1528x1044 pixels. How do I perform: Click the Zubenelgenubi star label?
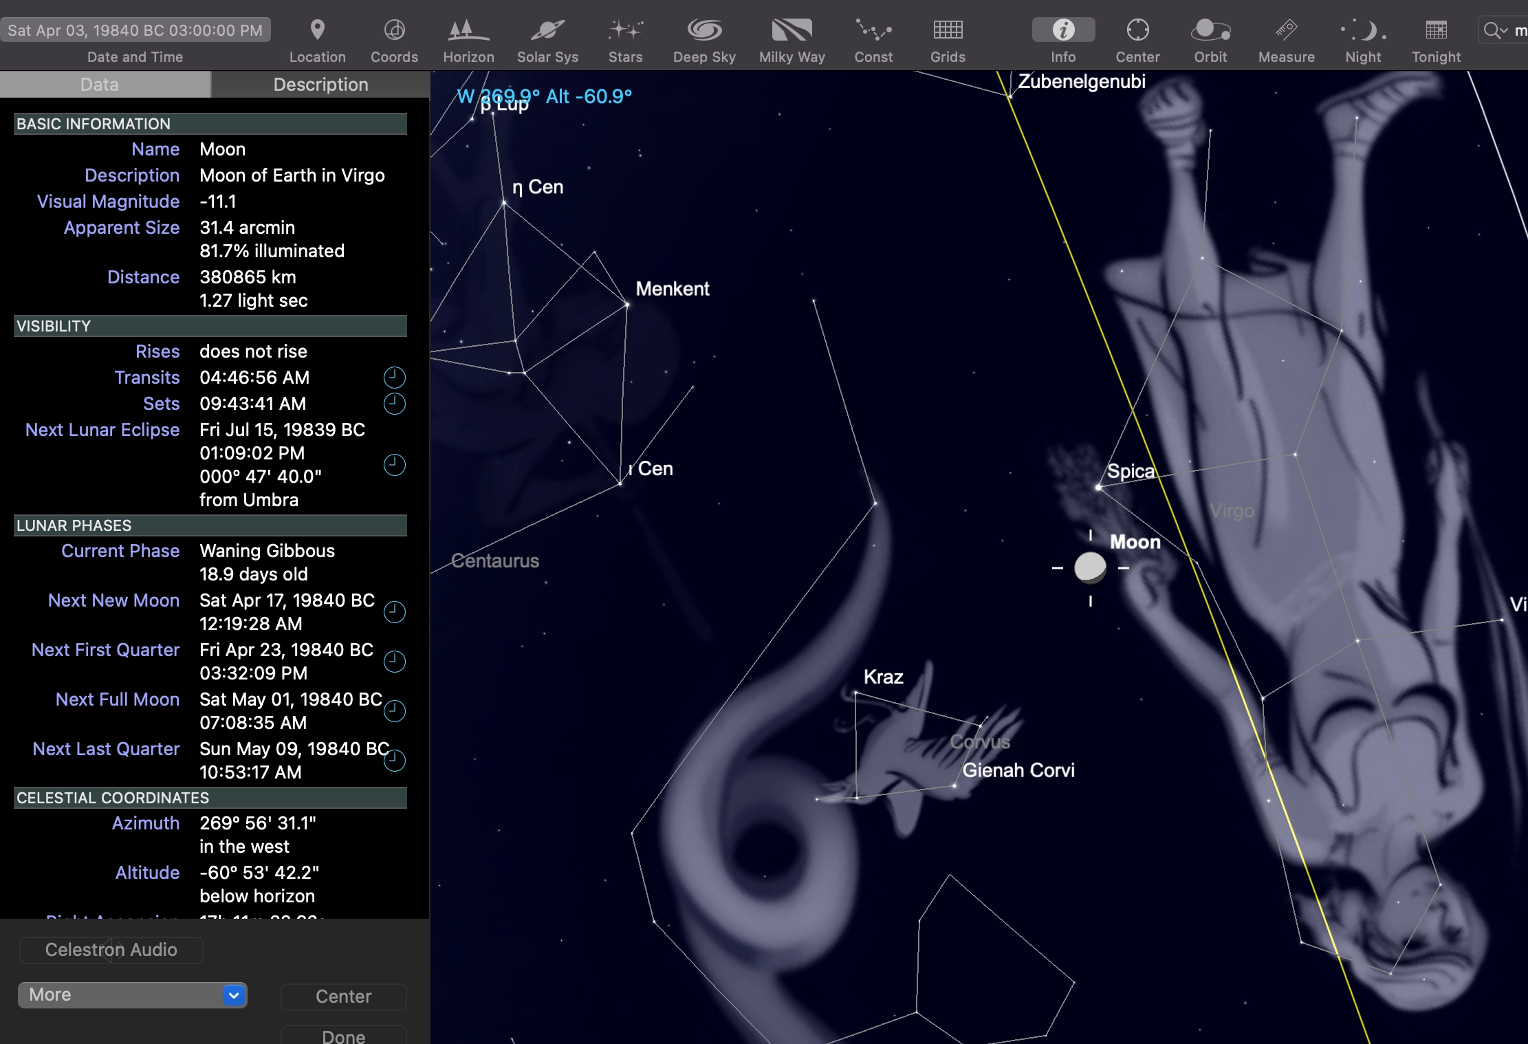1082,82
